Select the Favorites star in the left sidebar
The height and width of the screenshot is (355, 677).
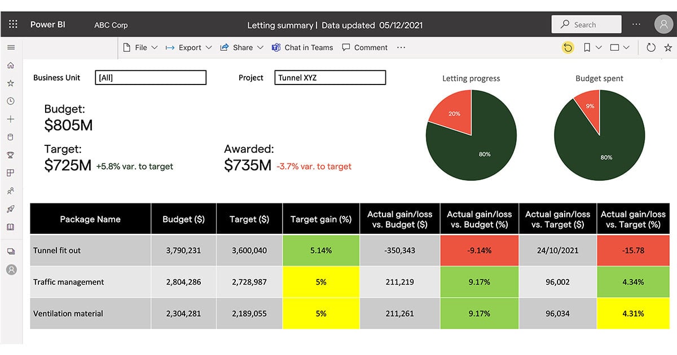point(11,83)
